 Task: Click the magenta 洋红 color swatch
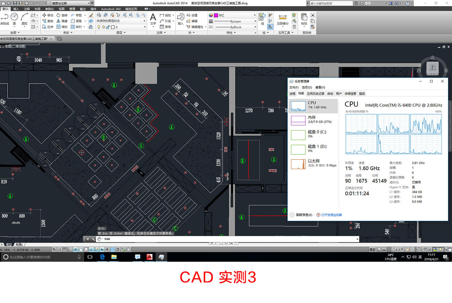216,15
